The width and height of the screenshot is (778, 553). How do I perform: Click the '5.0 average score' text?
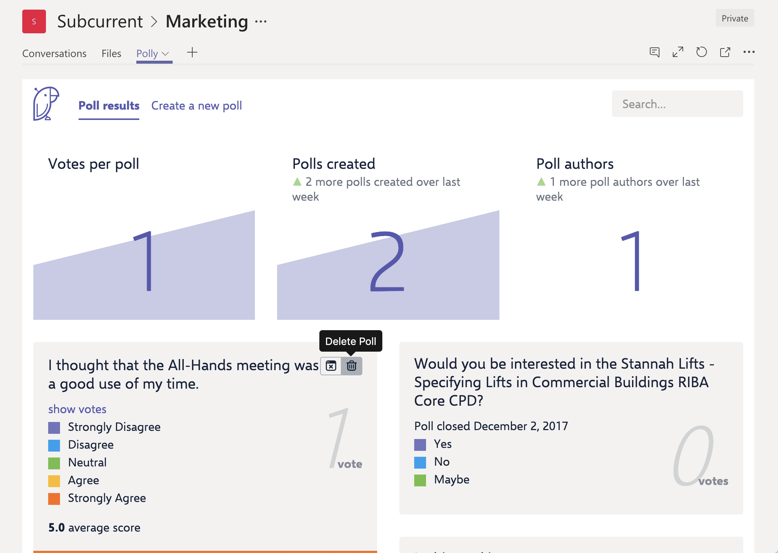click(94, 527)
